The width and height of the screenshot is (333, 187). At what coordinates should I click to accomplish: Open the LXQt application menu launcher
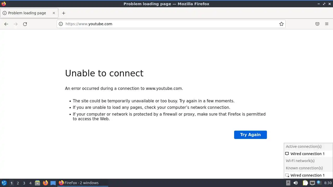click(4, 183)
